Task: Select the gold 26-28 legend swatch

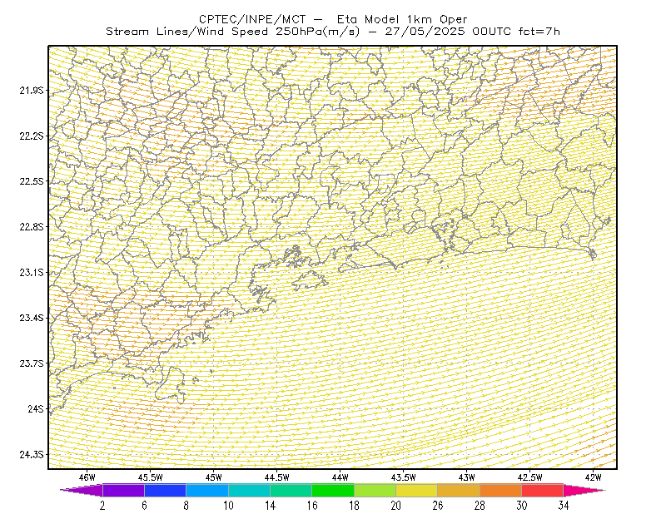Action: (x=459, y=490)
